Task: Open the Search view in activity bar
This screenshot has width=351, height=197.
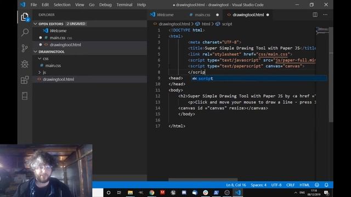Action: (25, 32)
